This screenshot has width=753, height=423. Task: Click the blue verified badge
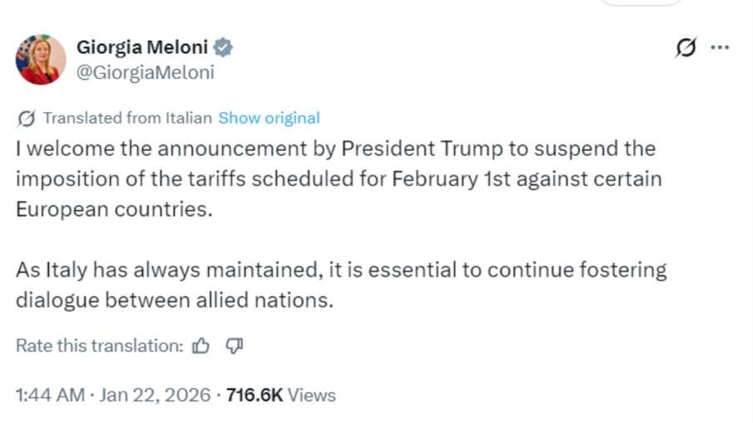(223, 47)
